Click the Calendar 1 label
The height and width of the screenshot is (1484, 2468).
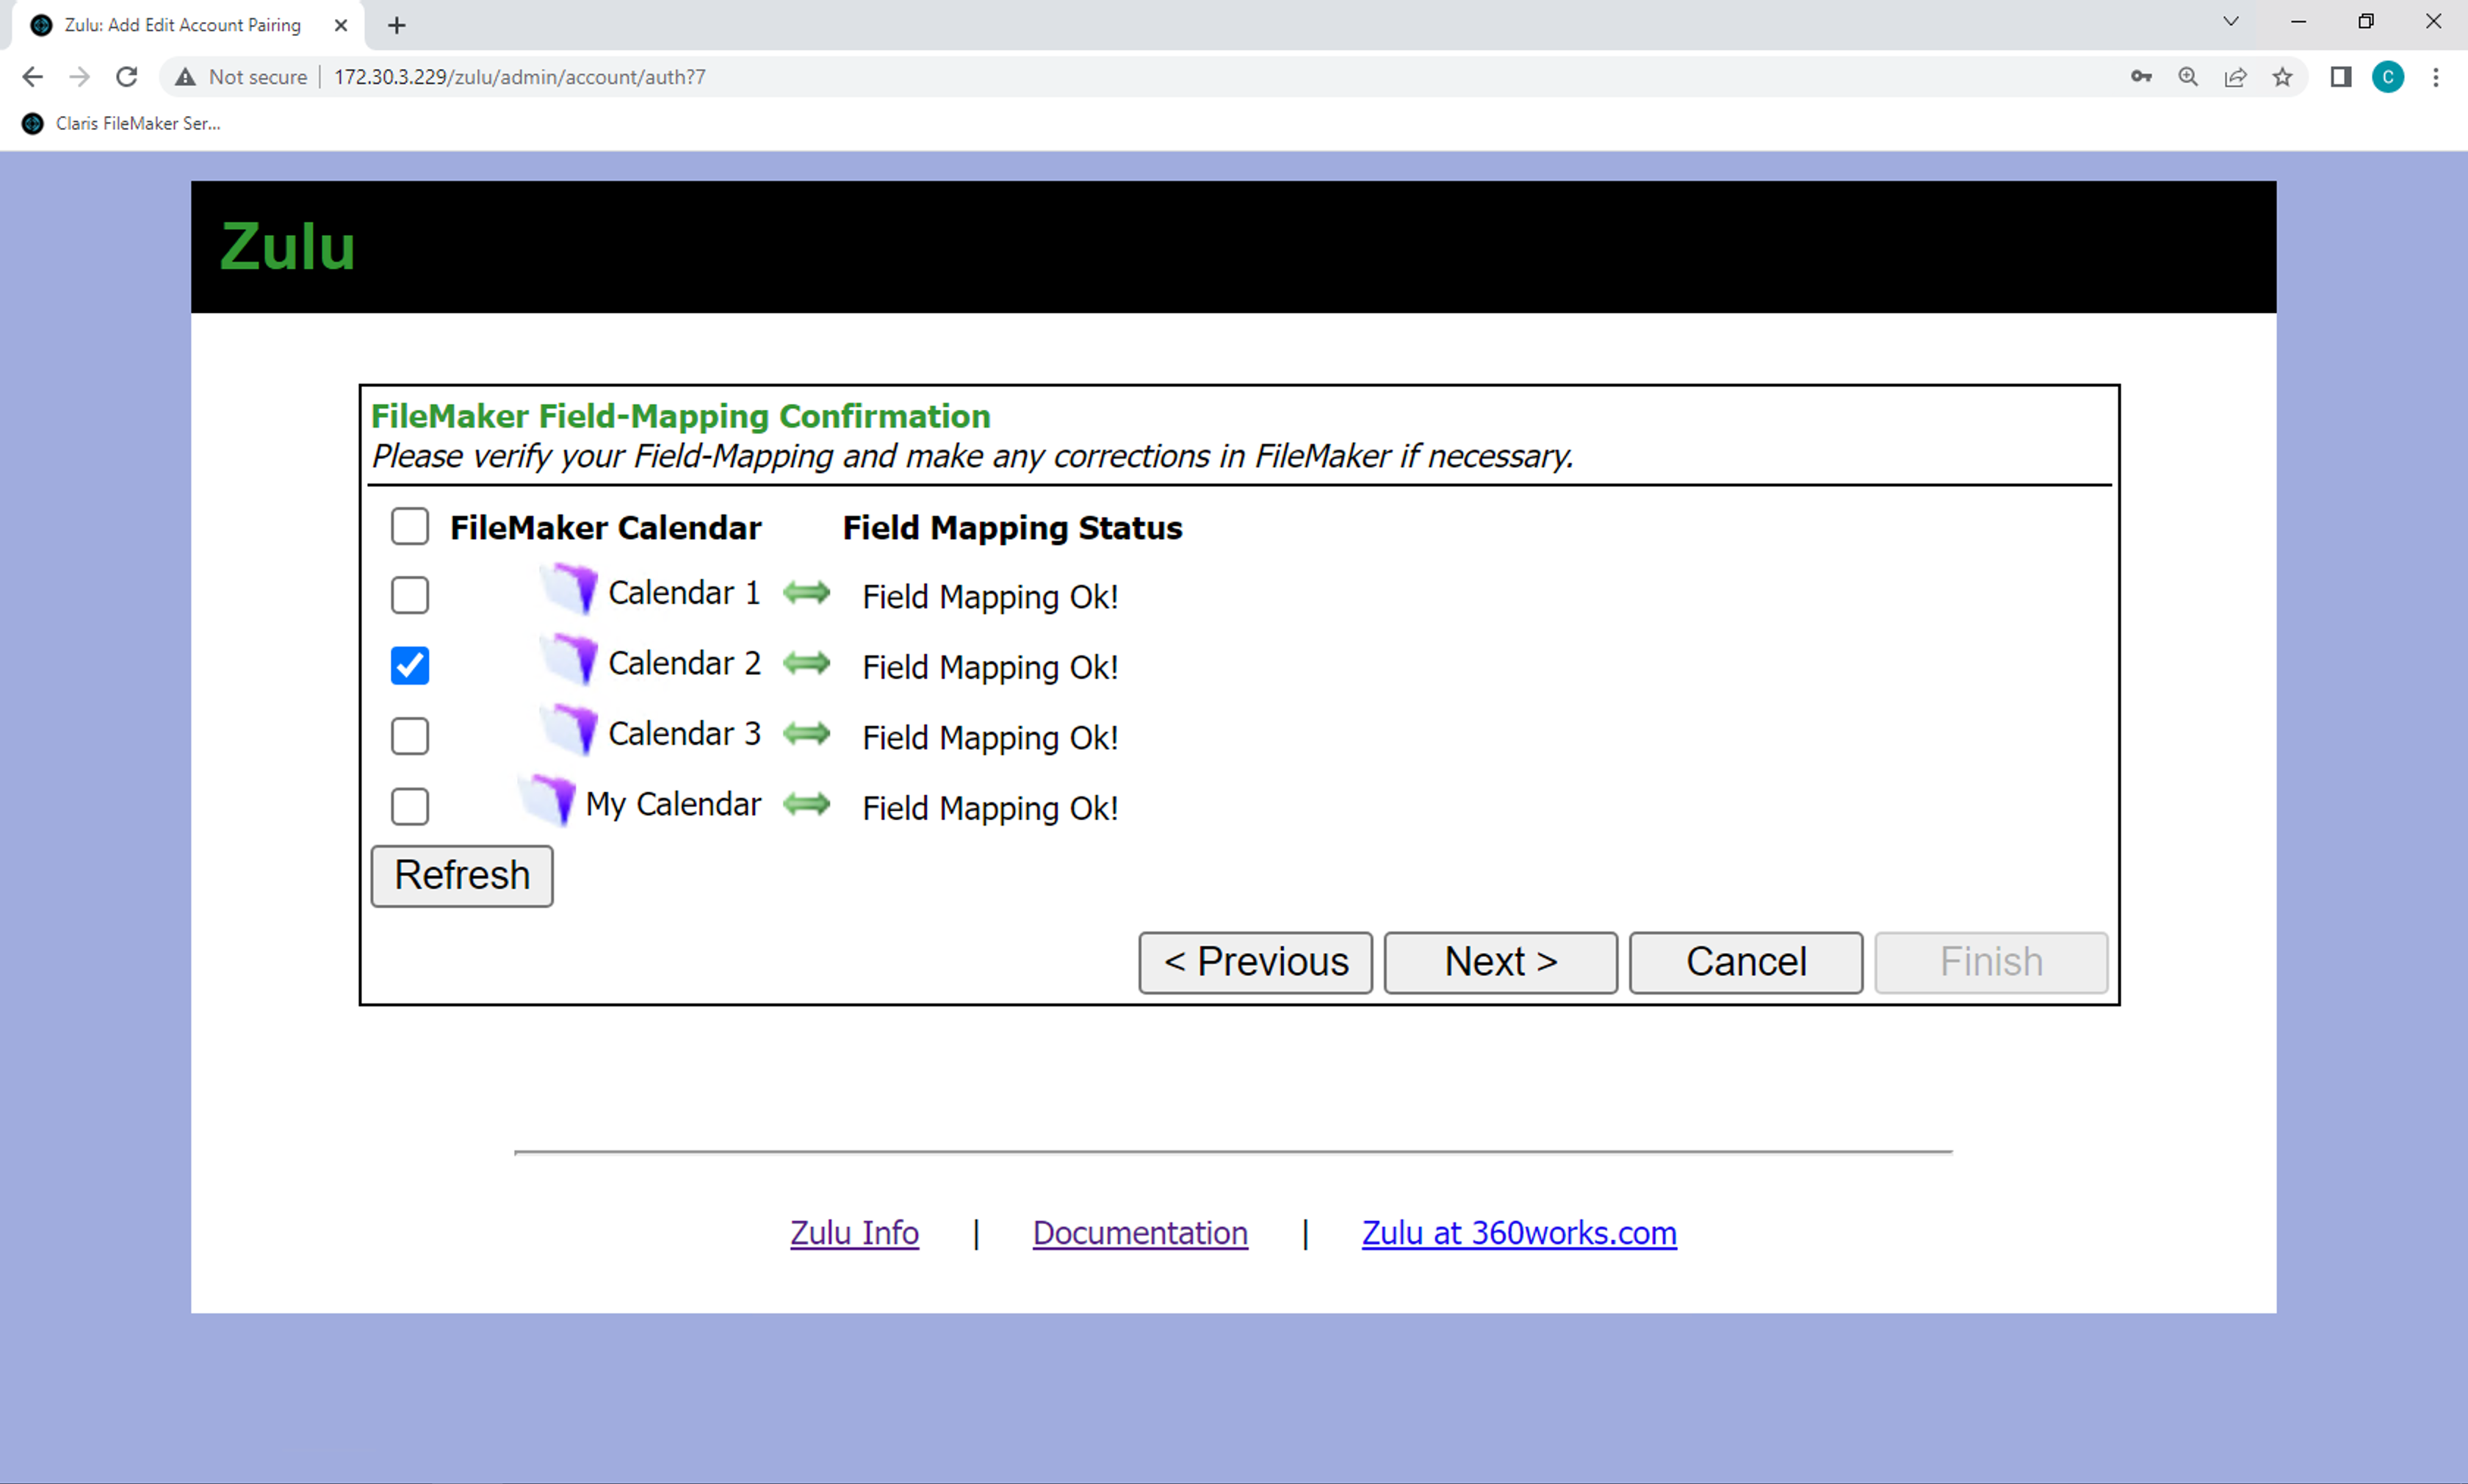pyautogui.click(x=685, y=593)
